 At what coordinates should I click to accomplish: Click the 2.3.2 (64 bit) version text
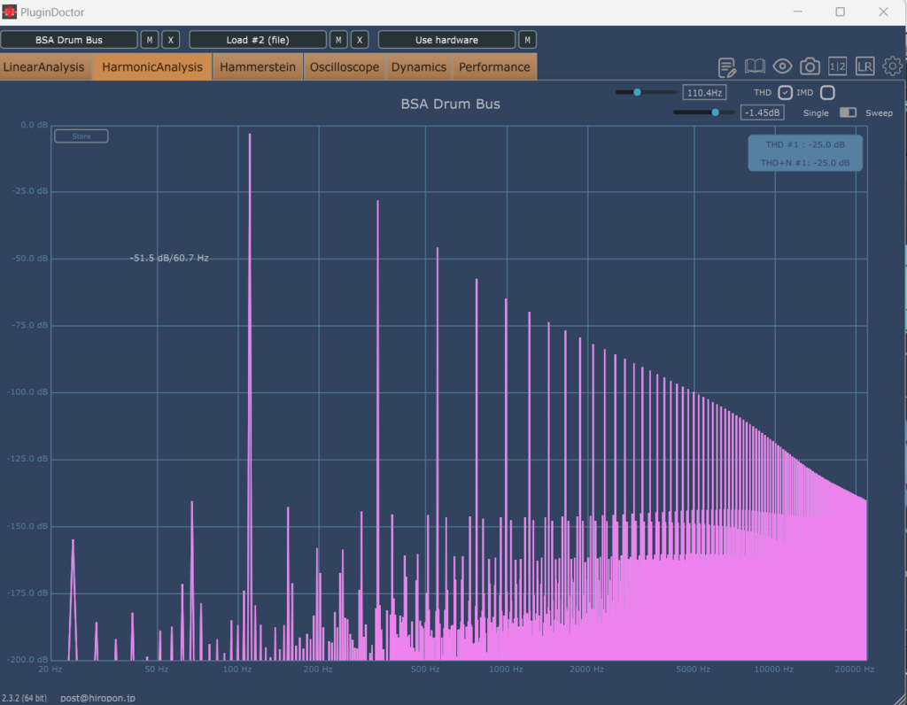[24, 698]
